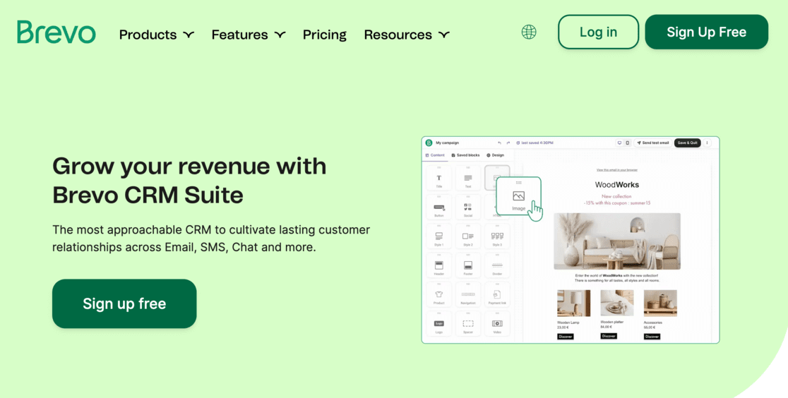Select the Social block icon

[x=467, y=208]
